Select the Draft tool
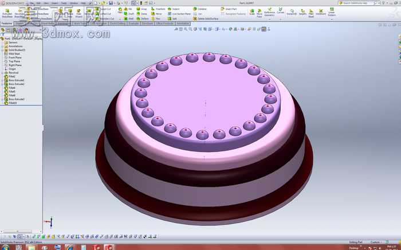 tap(129, 14)
